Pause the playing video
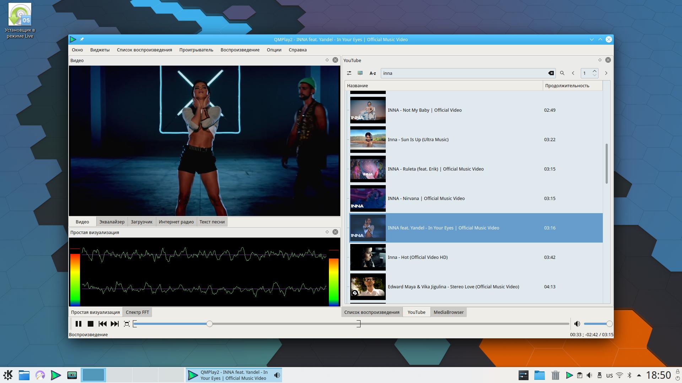This screenshot has width=682, height=383. click(79, 324)
